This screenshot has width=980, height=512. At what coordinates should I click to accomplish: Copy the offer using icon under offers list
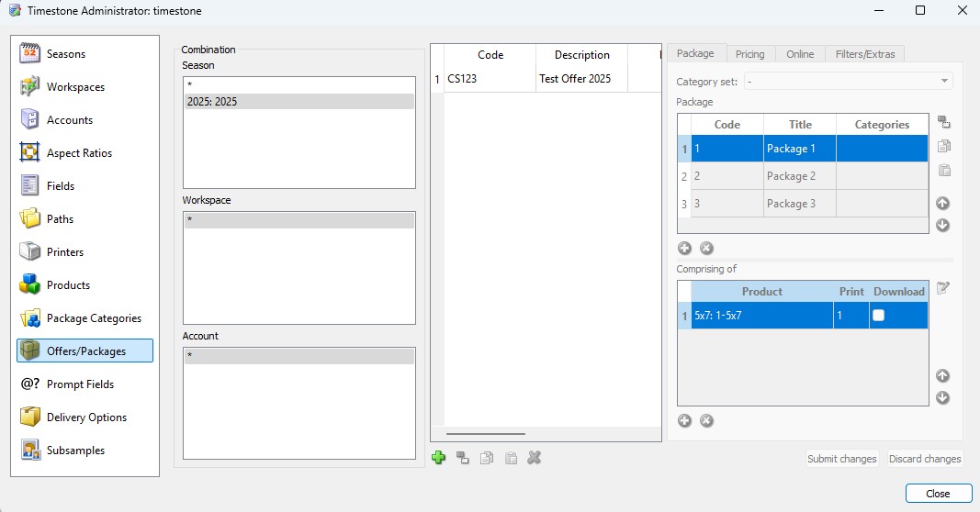point(487,458)
